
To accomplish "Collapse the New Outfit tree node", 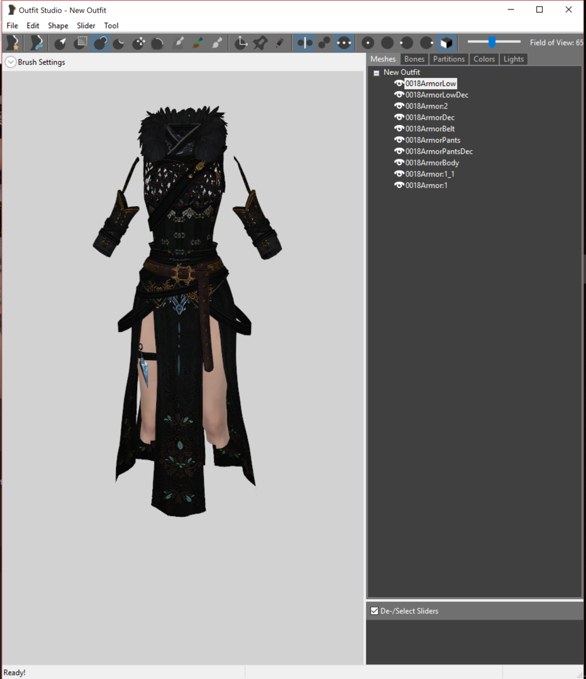I will [x=377, y=73].
